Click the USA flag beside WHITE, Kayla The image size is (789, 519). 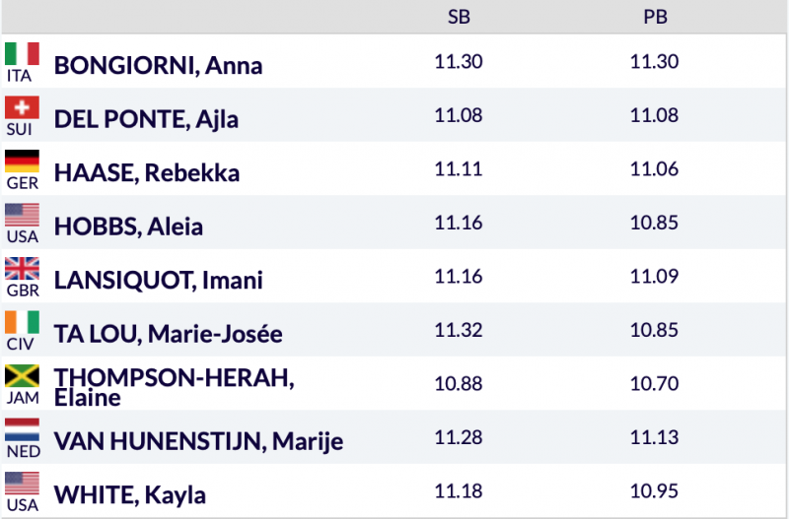[22, 484]
